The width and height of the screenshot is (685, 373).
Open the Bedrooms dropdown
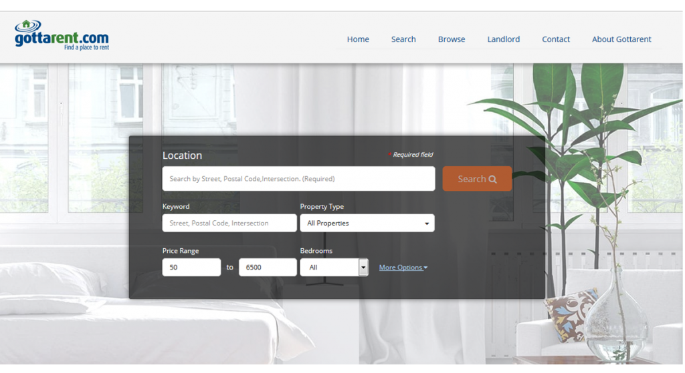(x=334, y=267)
